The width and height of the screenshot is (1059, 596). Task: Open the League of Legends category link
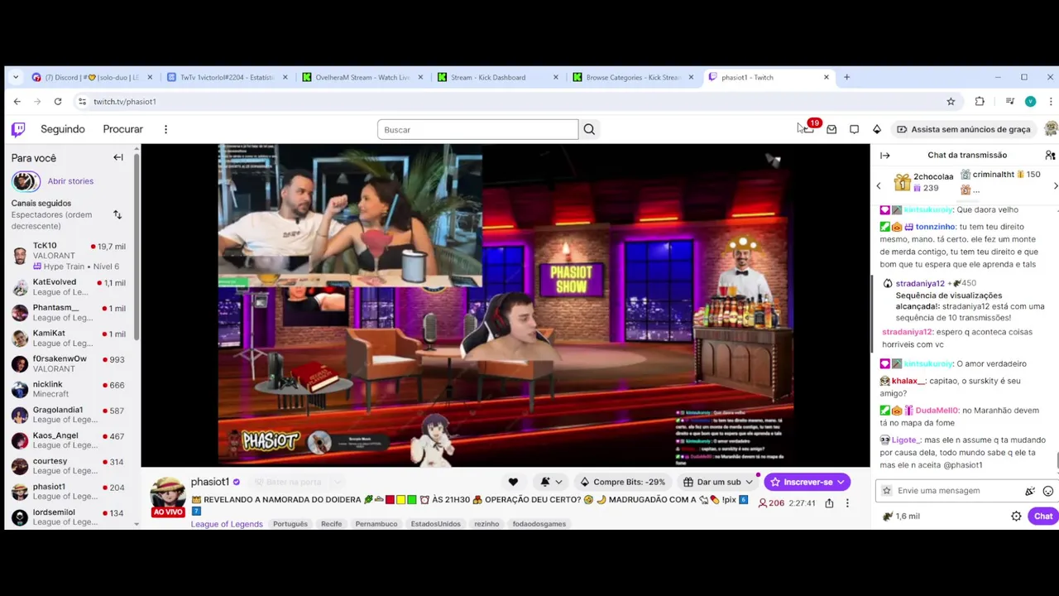click(x=227, y=524)
